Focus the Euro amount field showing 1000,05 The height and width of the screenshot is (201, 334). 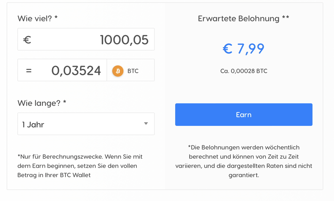click(x=86, y=39)
